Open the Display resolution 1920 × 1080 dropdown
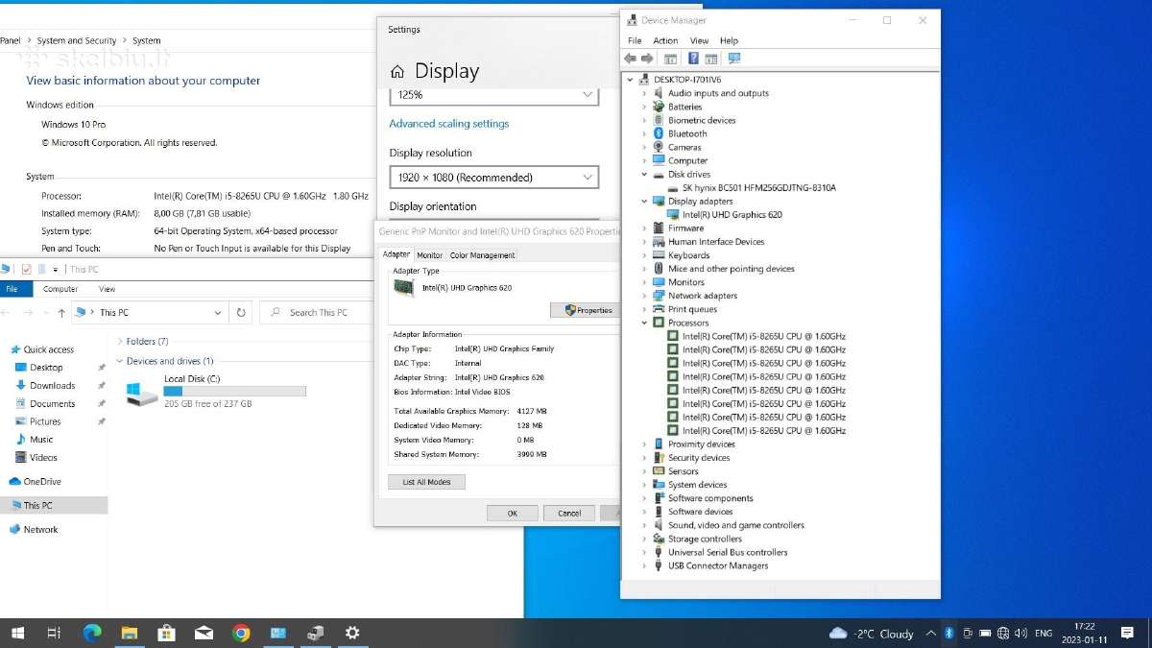The image size is (1152, 648). (493, 178)
